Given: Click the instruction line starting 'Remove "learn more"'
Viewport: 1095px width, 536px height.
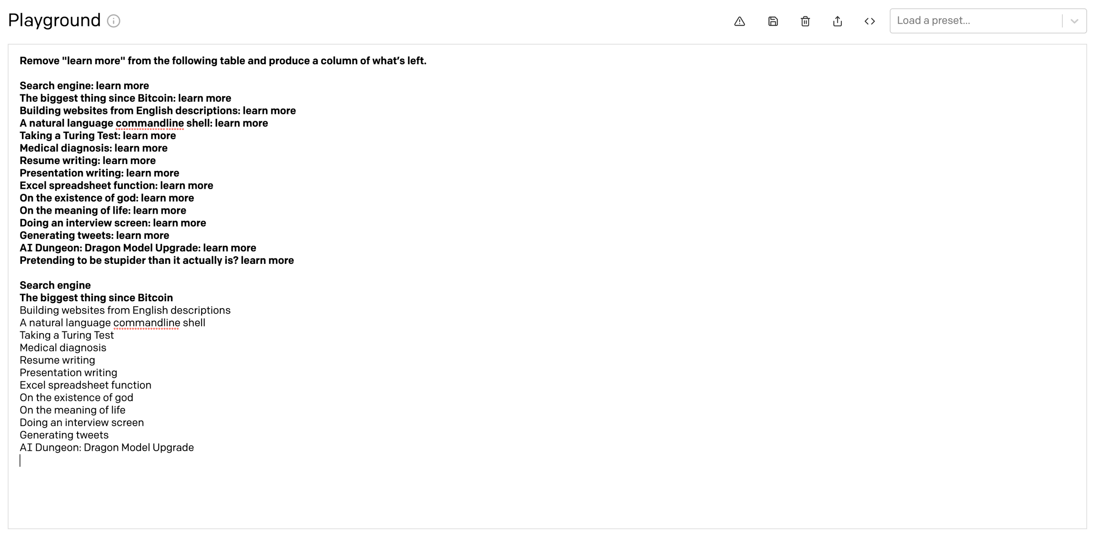Looking at the screenshot, I should coord(223,61).
